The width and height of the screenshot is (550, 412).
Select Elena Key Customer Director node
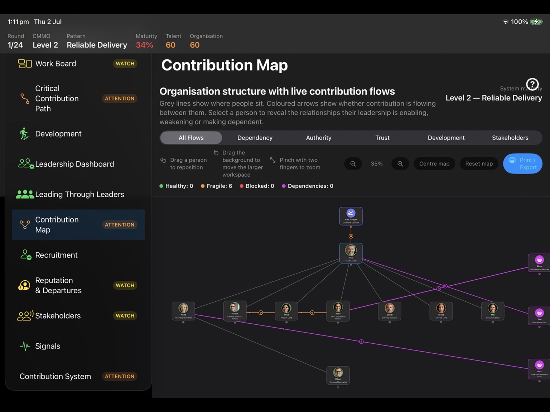(539, 263)
